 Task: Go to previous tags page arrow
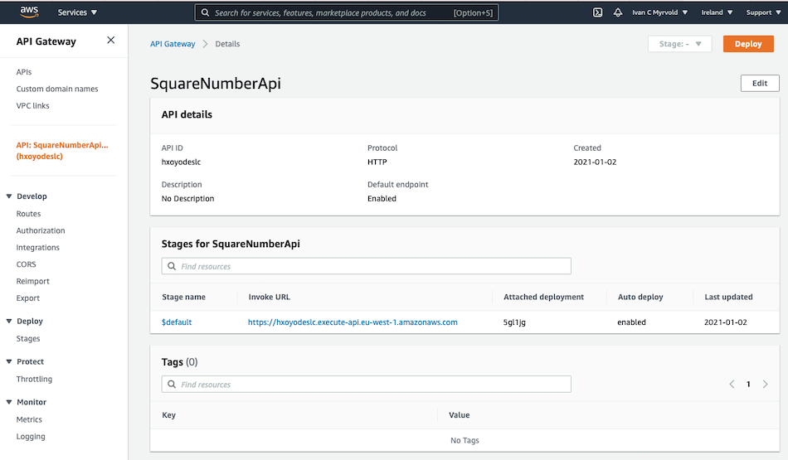pyautogui.click(x=732, y=385)
